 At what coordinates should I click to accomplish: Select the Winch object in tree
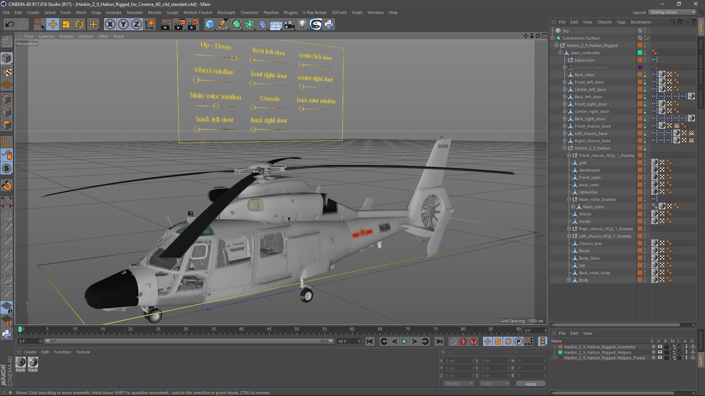585,214
